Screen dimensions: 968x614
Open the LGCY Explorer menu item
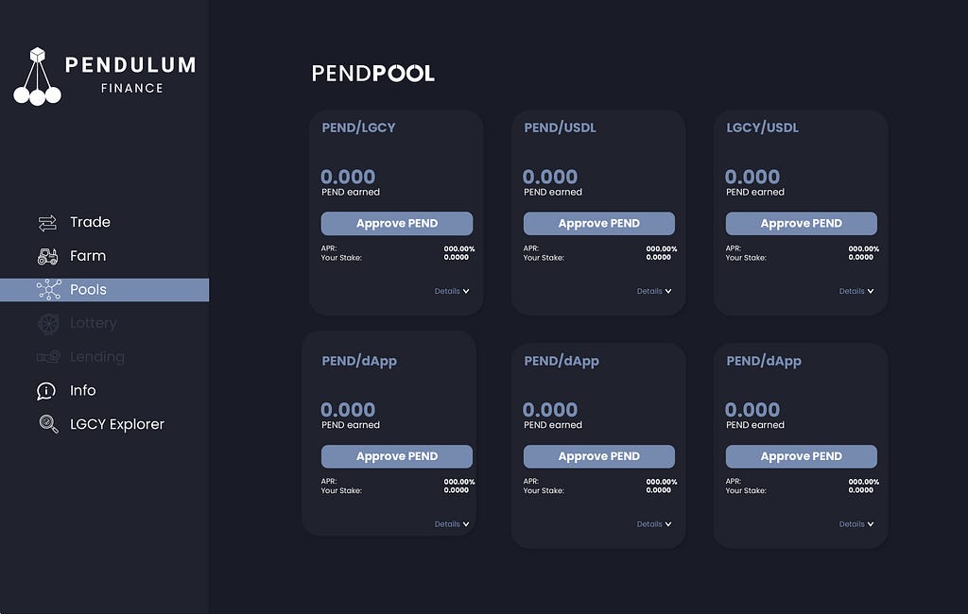[x=117, y=424]
